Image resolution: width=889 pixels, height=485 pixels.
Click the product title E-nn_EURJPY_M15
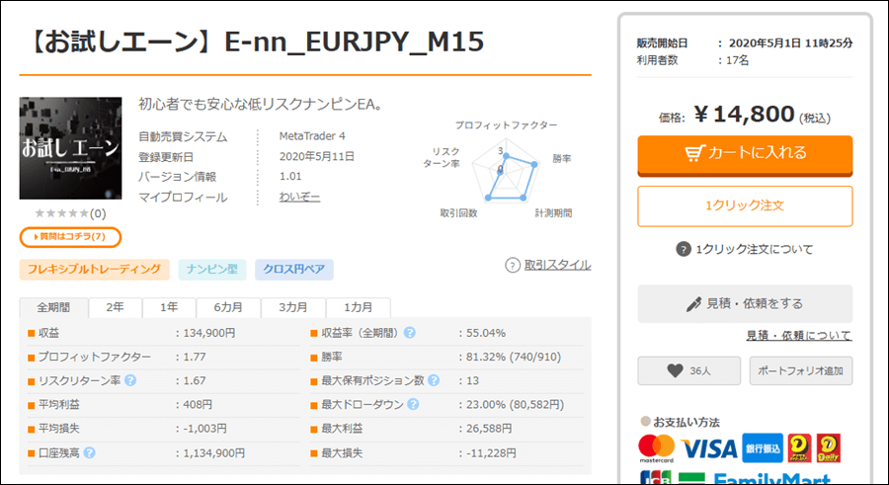[355, 41]
